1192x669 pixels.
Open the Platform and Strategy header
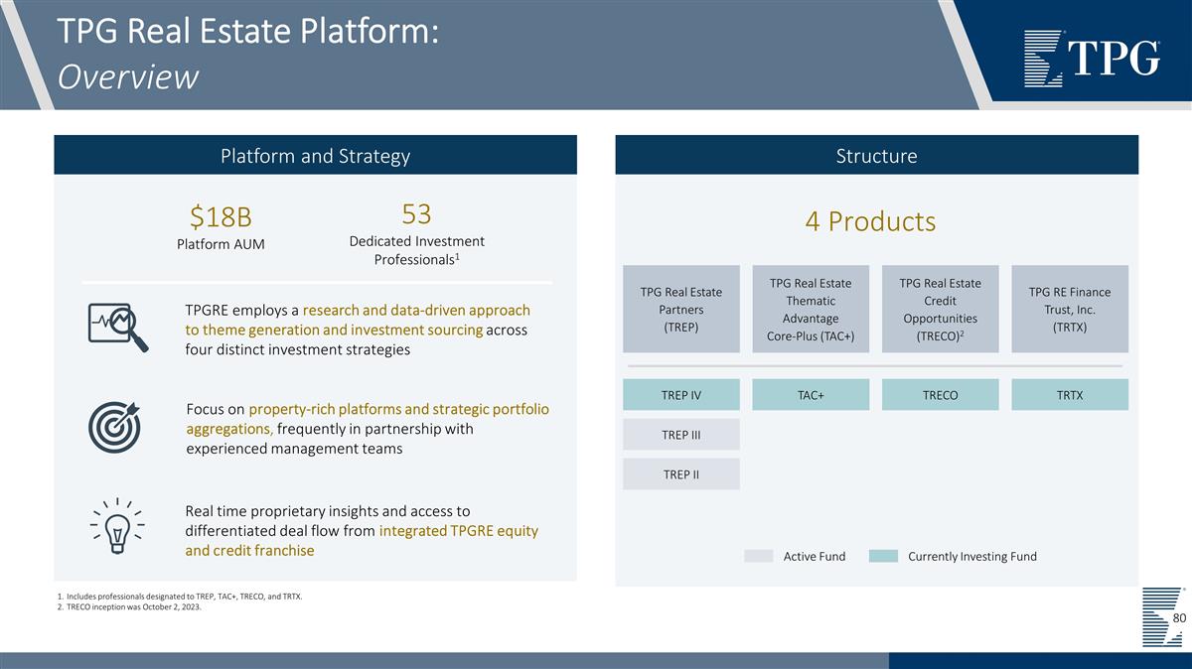click(315, 156)
